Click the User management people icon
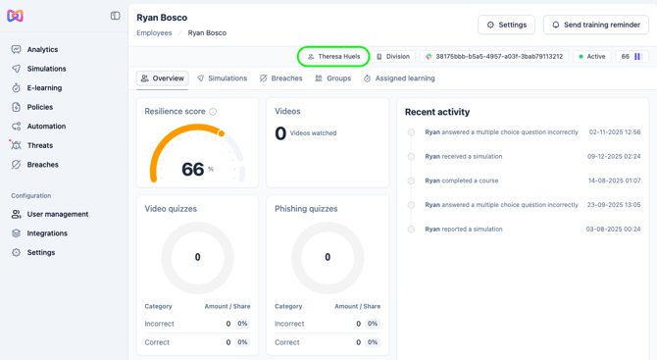Screen dimensions: 657x360 (x=16, y=214)
